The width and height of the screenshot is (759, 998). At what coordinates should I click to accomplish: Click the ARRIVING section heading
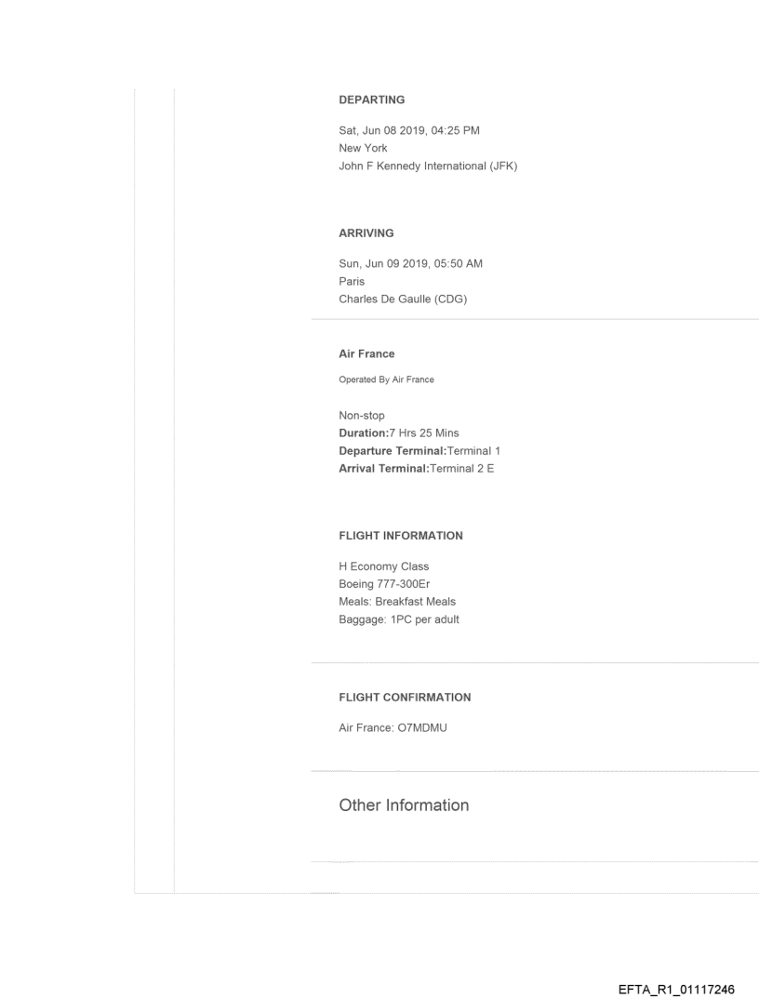point(368,234)
